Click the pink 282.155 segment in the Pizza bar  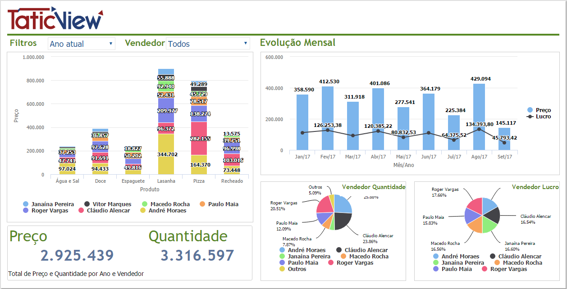[x=199, y=139]
